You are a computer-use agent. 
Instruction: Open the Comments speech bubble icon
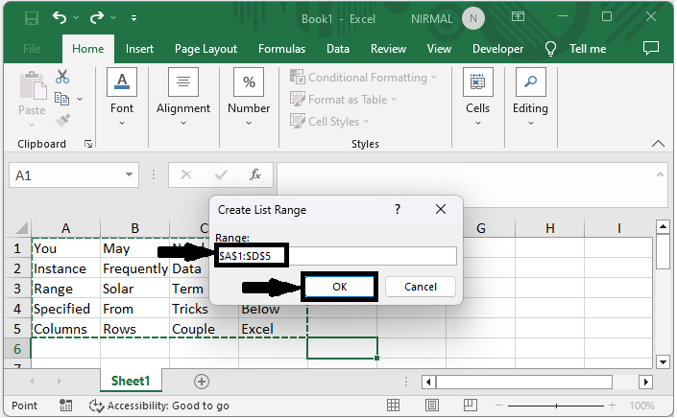[651, 48]
